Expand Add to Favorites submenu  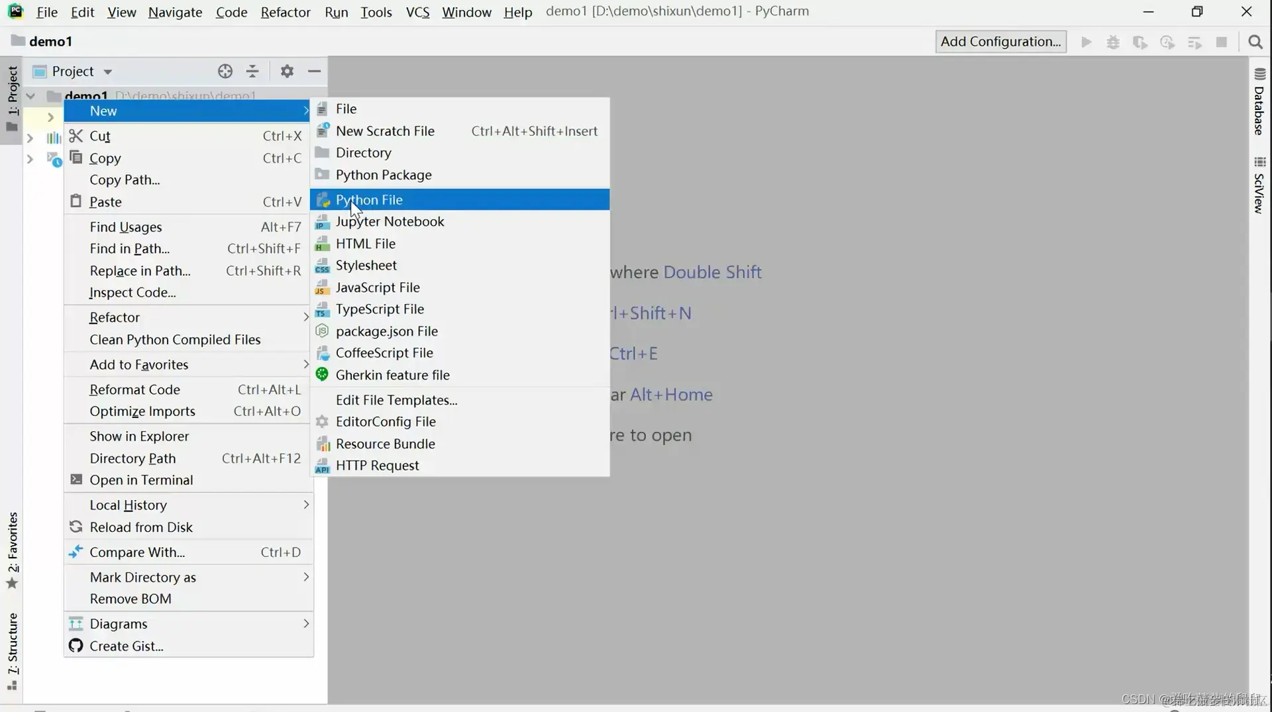(188, 365)
